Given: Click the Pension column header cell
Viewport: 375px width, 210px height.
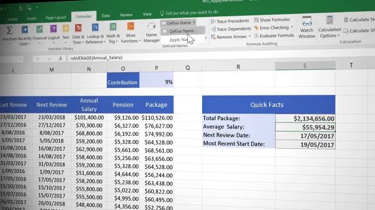Looking at the screenshot, I should point(123,105).
